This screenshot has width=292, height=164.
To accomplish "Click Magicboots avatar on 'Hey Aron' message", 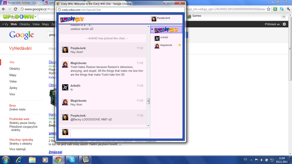I will click(65, 102).
